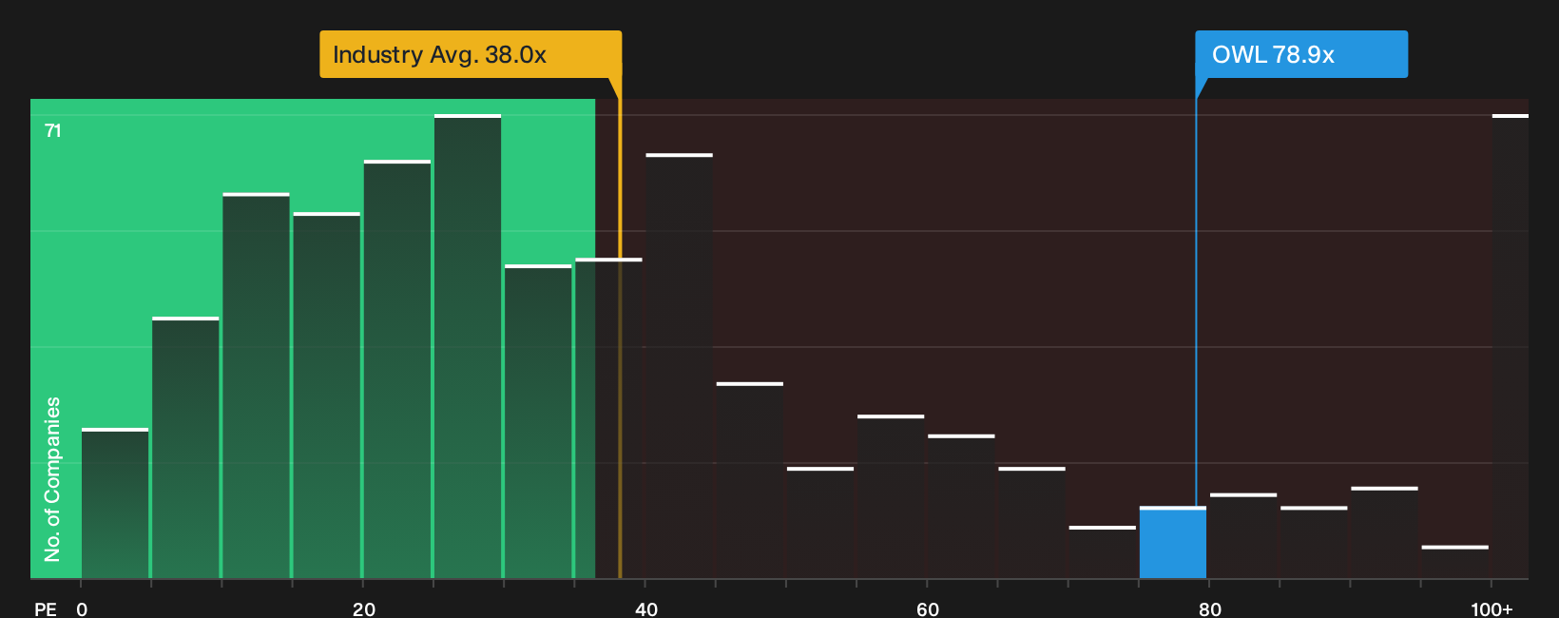The height and width of the screenshot is (618, 1559).
Task: Click the blue OWL vertical marker line
Action: coord(1196,302)
